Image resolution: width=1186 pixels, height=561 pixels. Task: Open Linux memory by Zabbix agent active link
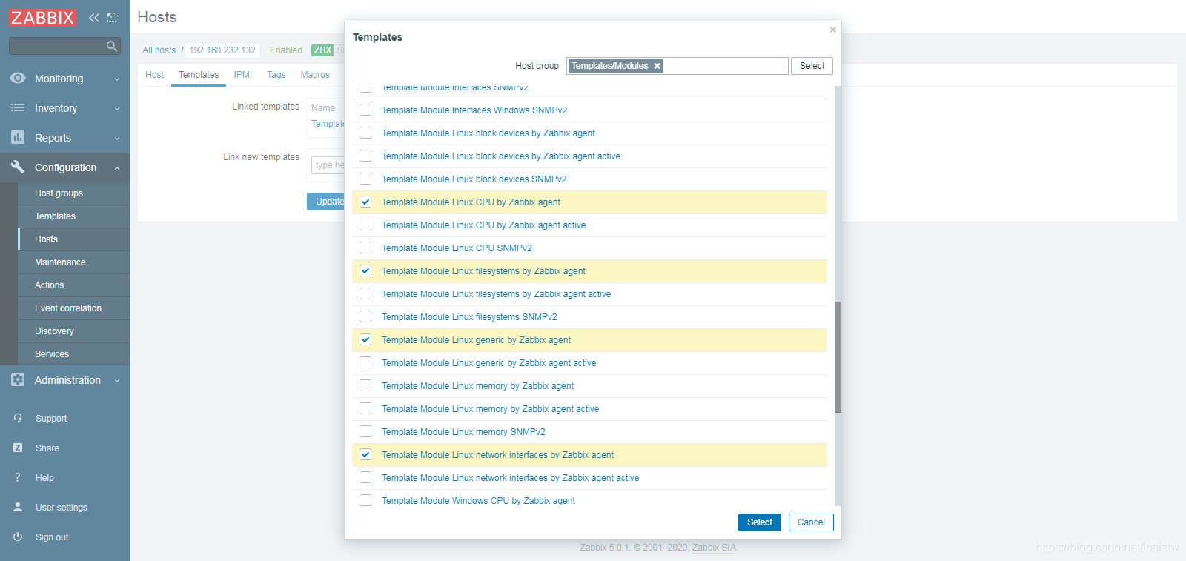click(x=490, y=409)
